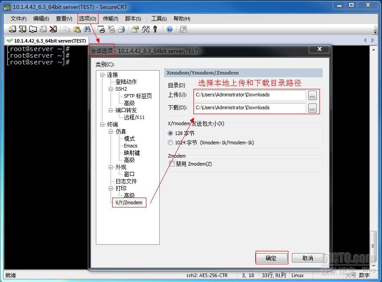Click the Keymap Editor toolbar icon
This screenshot has width=382, height=282.
click(x=146, y=29)
